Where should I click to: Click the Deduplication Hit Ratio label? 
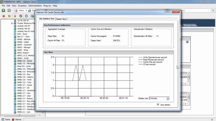click(x=143, y=36)
